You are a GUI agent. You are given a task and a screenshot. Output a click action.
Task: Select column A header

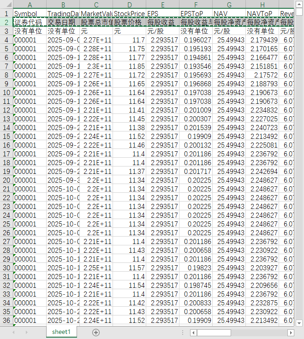30,4
